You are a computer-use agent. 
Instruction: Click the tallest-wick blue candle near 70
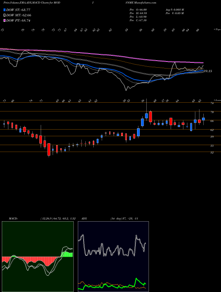147,115
